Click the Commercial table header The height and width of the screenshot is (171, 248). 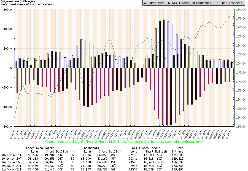coord(92,148)
